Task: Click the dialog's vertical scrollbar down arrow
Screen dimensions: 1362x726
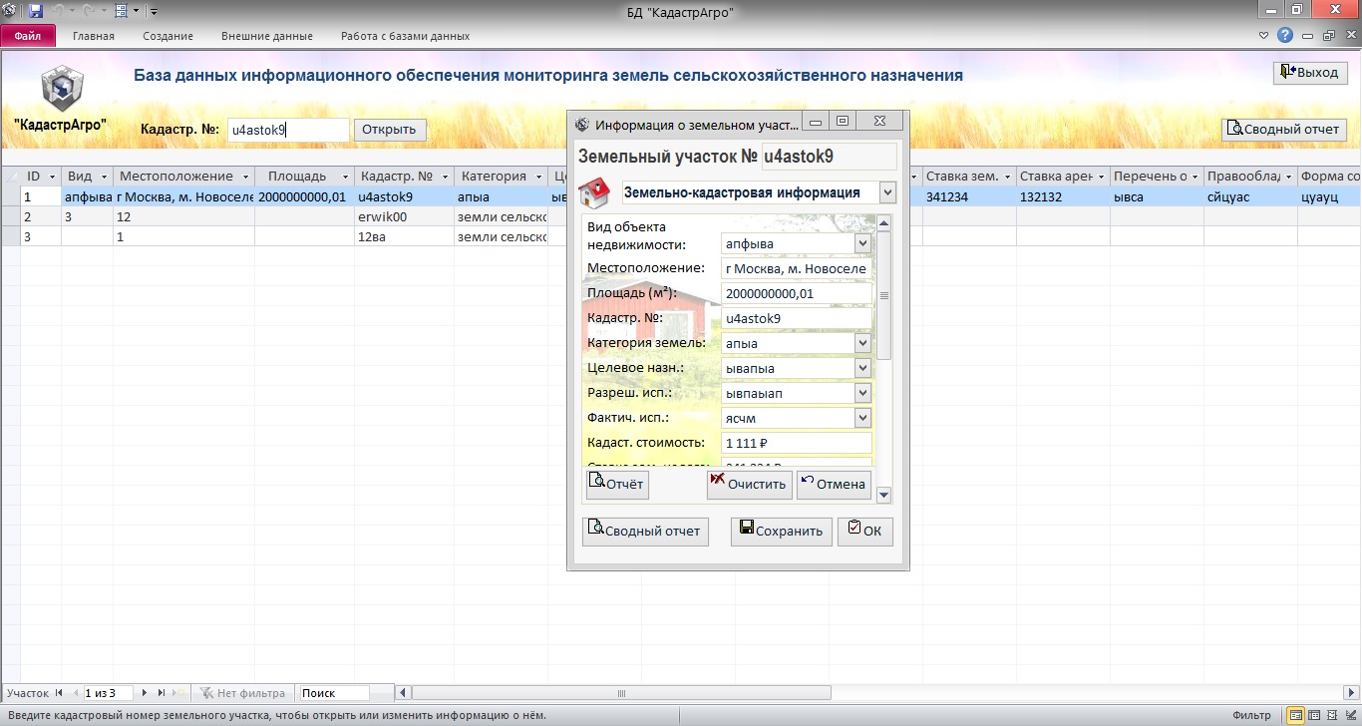Action: [x=883, y=495]
